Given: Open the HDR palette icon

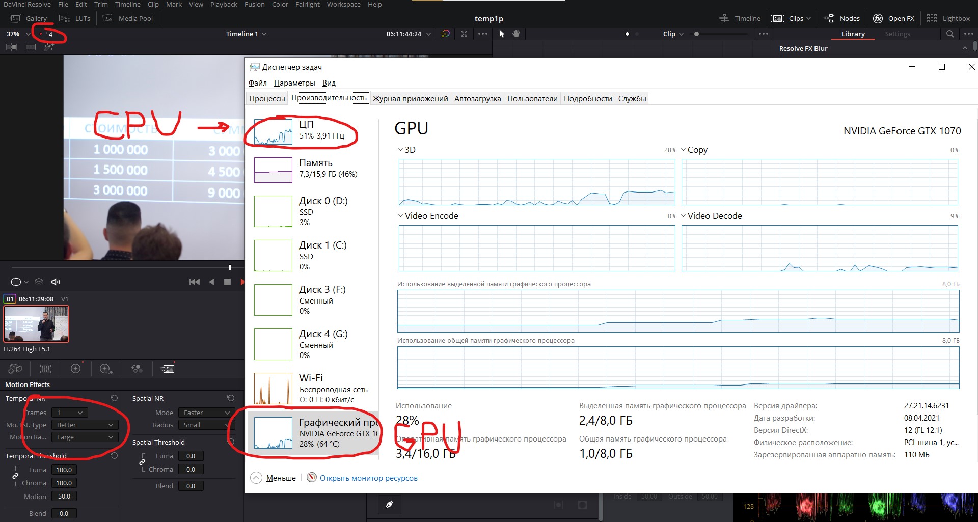Looking at the screenshot, I should (106, 369).
